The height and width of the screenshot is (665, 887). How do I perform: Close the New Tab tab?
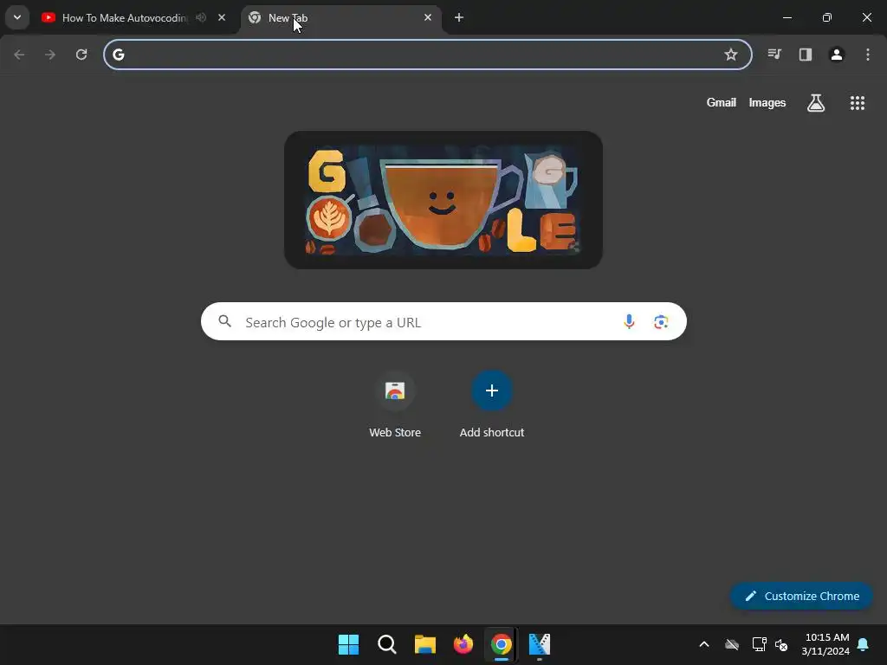428,17
